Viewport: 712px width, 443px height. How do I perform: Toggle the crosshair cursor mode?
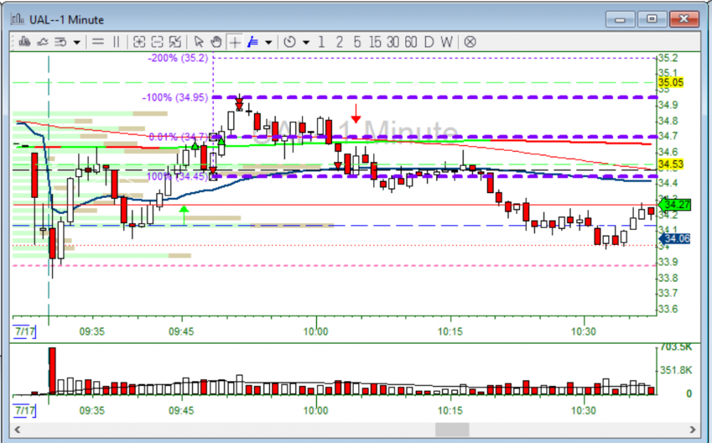point(234,42)
